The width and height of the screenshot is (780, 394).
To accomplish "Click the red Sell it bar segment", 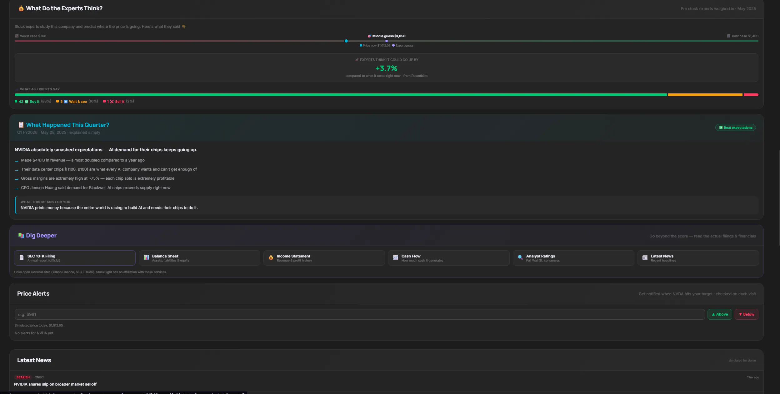I will pos(751,95).
